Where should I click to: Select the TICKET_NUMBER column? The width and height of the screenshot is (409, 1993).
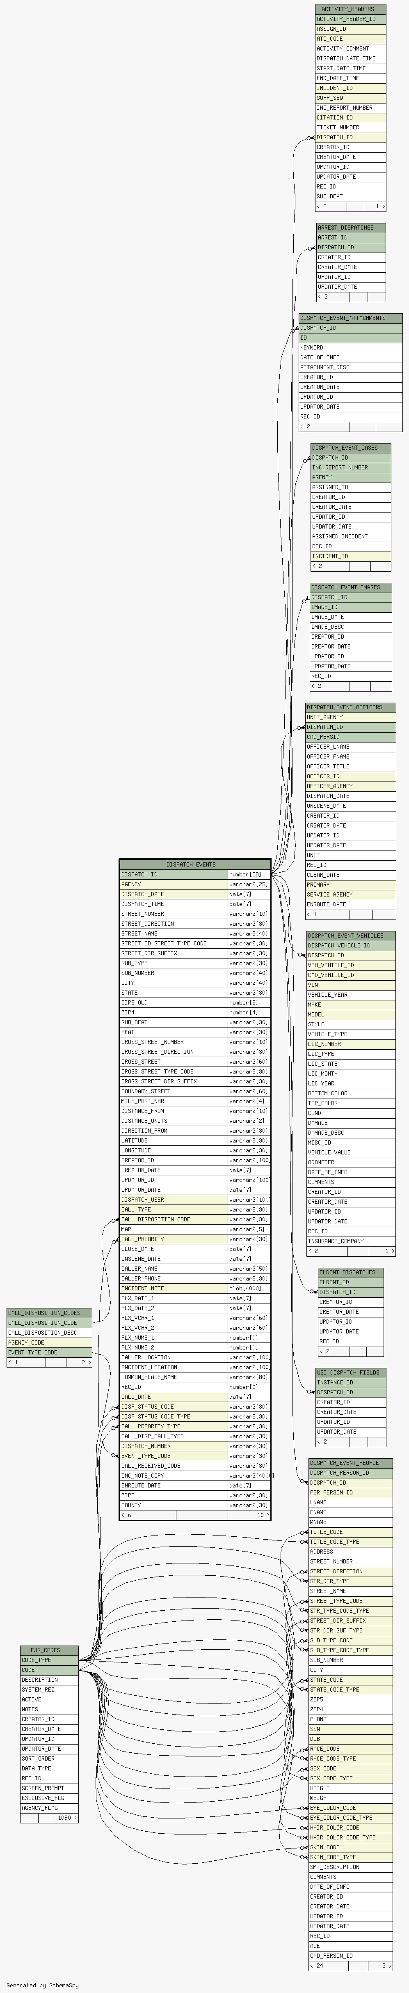point(350,128)
